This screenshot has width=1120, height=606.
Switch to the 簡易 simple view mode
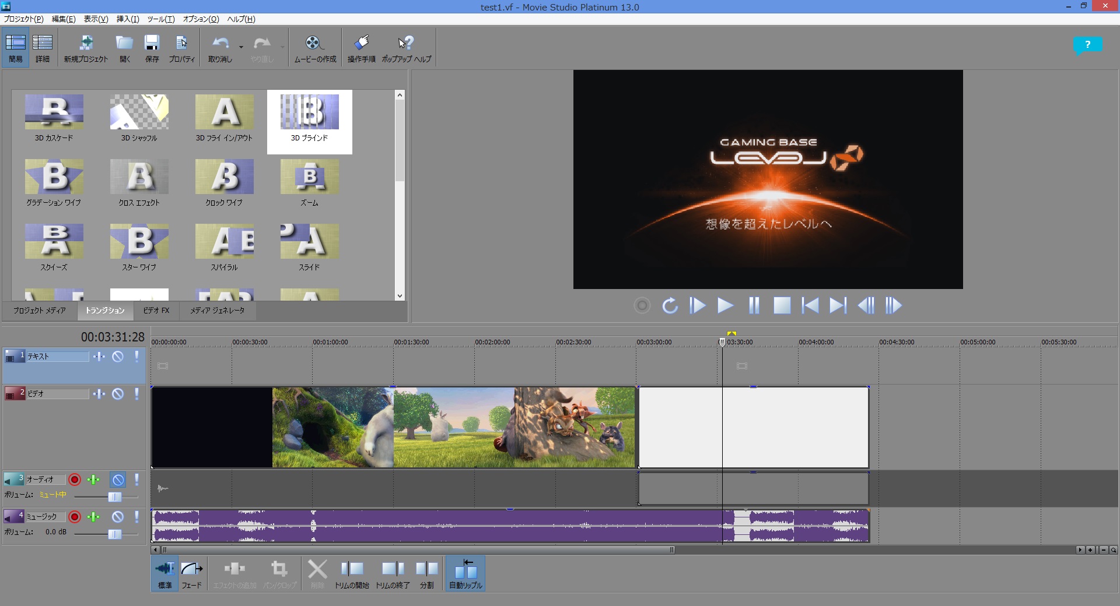click(x=15, y=48)
